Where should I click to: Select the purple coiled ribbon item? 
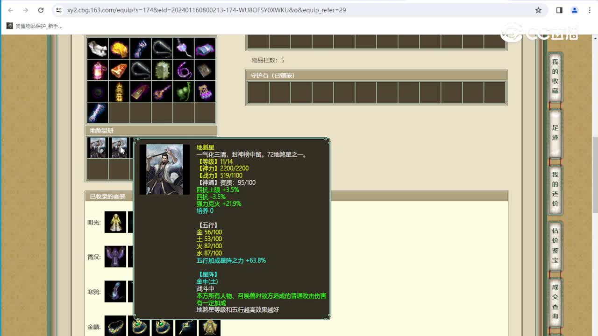[184, 70]
